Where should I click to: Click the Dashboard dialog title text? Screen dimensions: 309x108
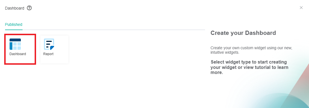(x=15, y=8)
